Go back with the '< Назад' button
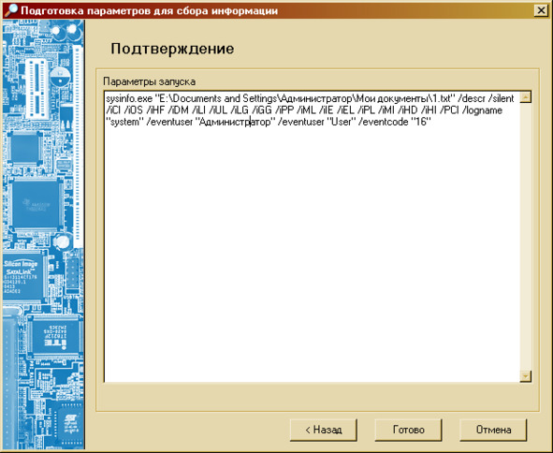553x453 pixels. pyautogui.click(x=324, y=430)
